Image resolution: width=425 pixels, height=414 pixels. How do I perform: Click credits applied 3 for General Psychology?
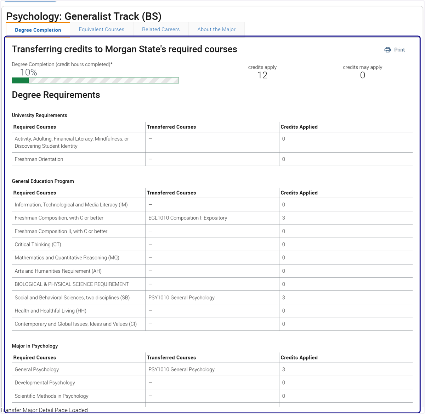click(283, 369)
